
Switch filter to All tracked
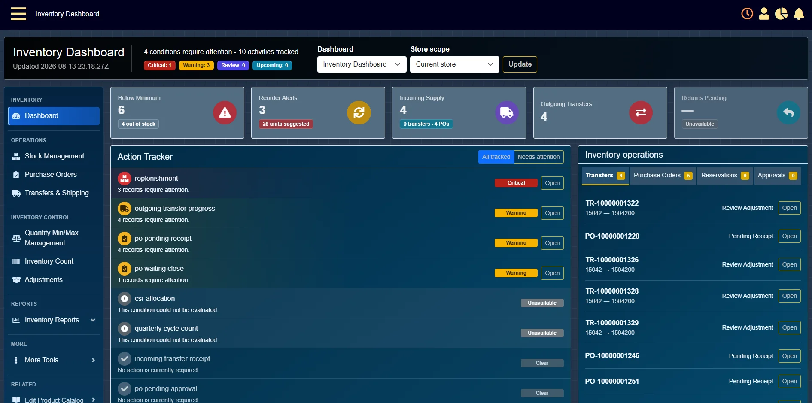click(496, 157)
